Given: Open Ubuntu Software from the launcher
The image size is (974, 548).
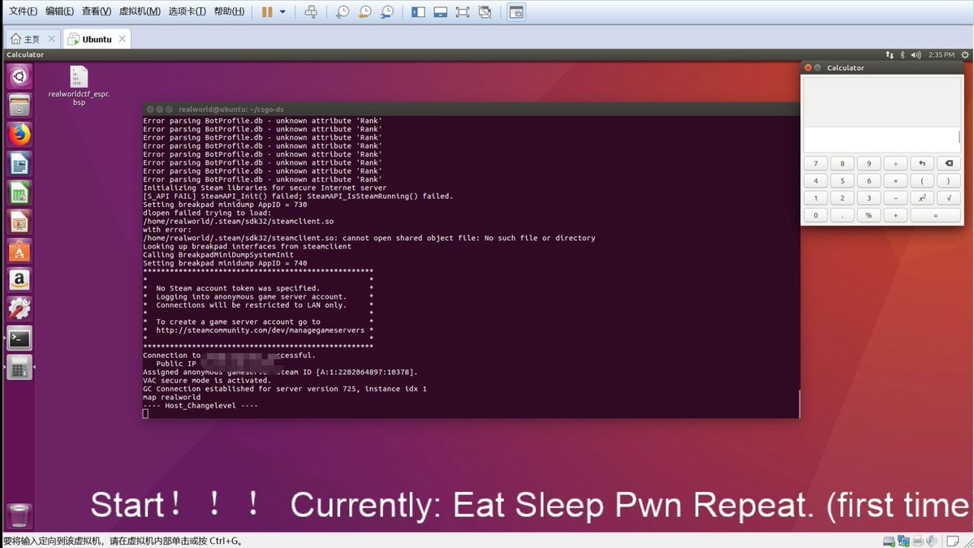Looking at the screenshot, I should [x=19, y=251].
